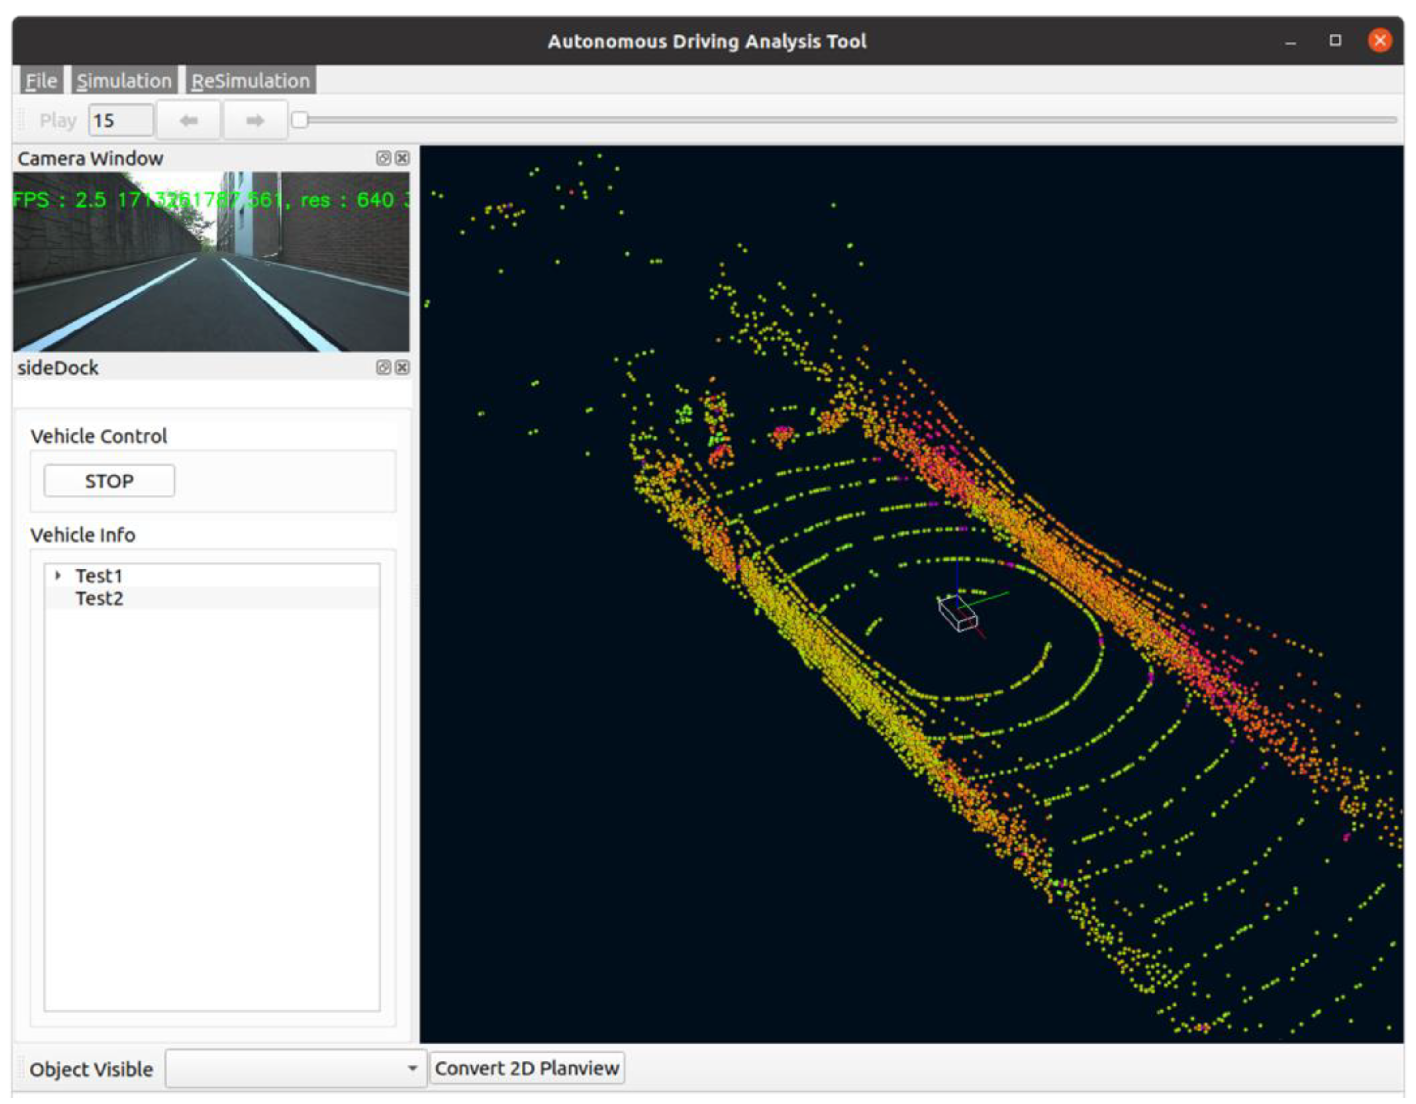Image resolution: width=1416 pixels, height=1104 pixels.
Task: Click the next frame right-arrow button
Action: pyautogui.click(x=255, y=120)
